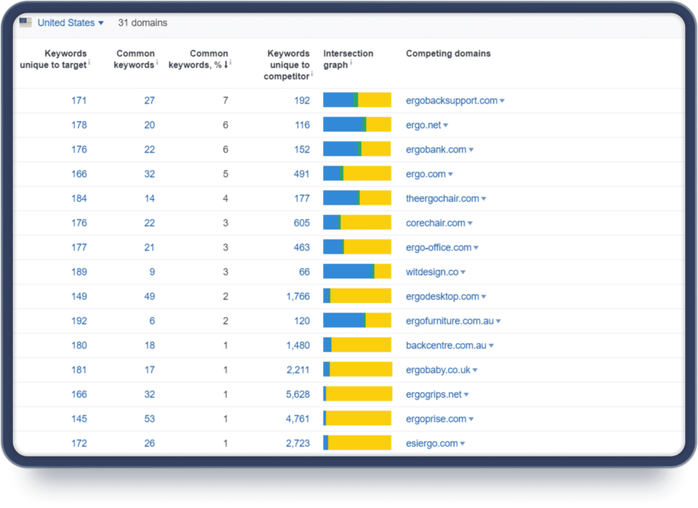The width and height of the screenshot is (698, 508).
Task: Open theergochair.com domain link
Action: pos(442,198)
